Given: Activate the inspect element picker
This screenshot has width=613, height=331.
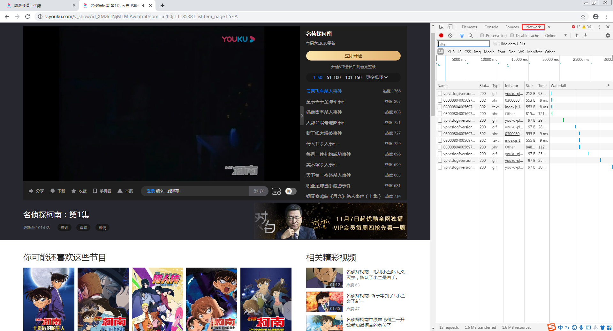Looking at the screenshot, I should point(441,27).
